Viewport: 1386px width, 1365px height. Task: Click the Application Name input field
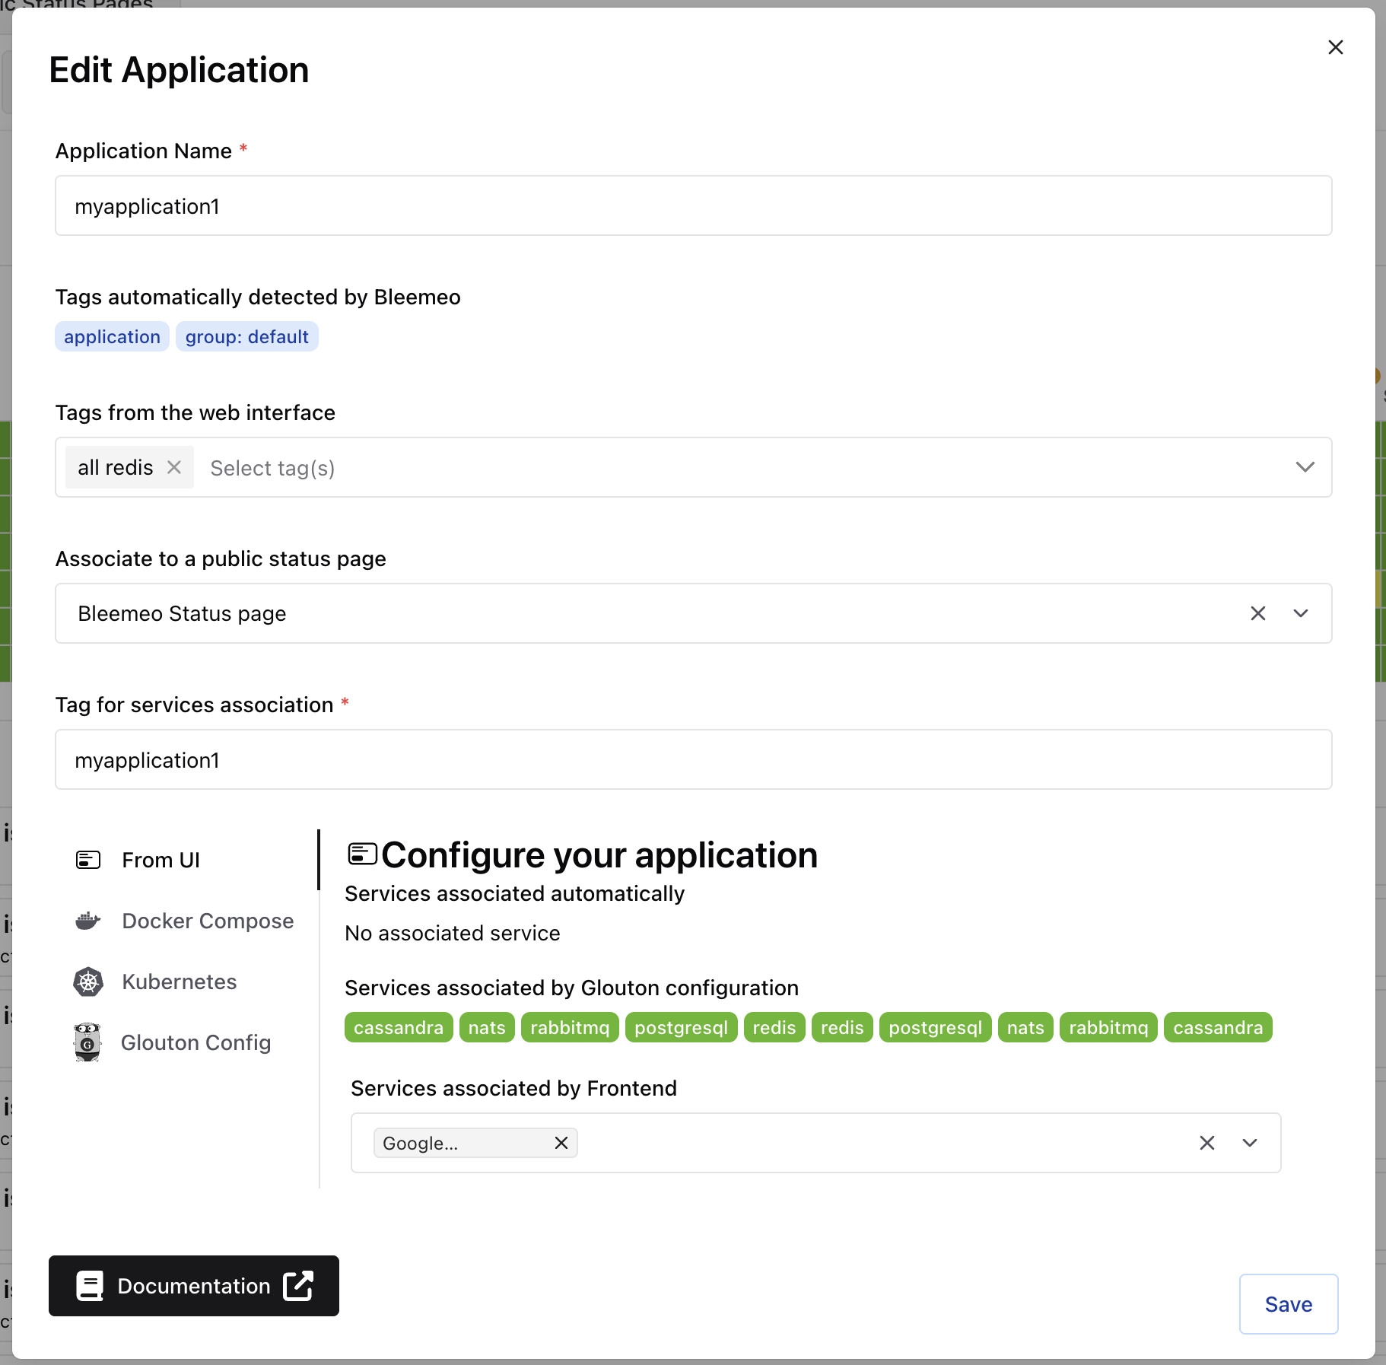click(693, 205)
